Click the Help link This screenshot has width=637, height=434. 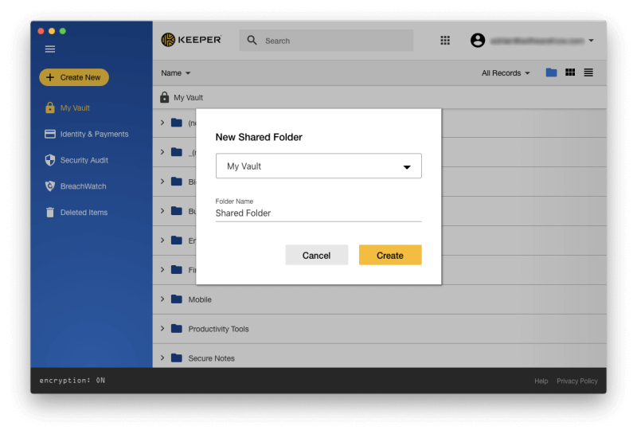coord(541,381)
